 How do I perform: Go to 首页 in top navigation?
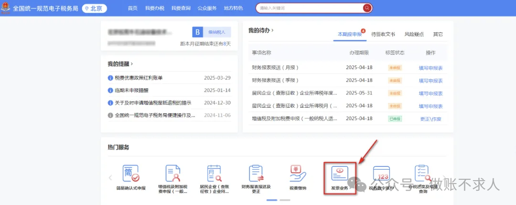[133, 8]
